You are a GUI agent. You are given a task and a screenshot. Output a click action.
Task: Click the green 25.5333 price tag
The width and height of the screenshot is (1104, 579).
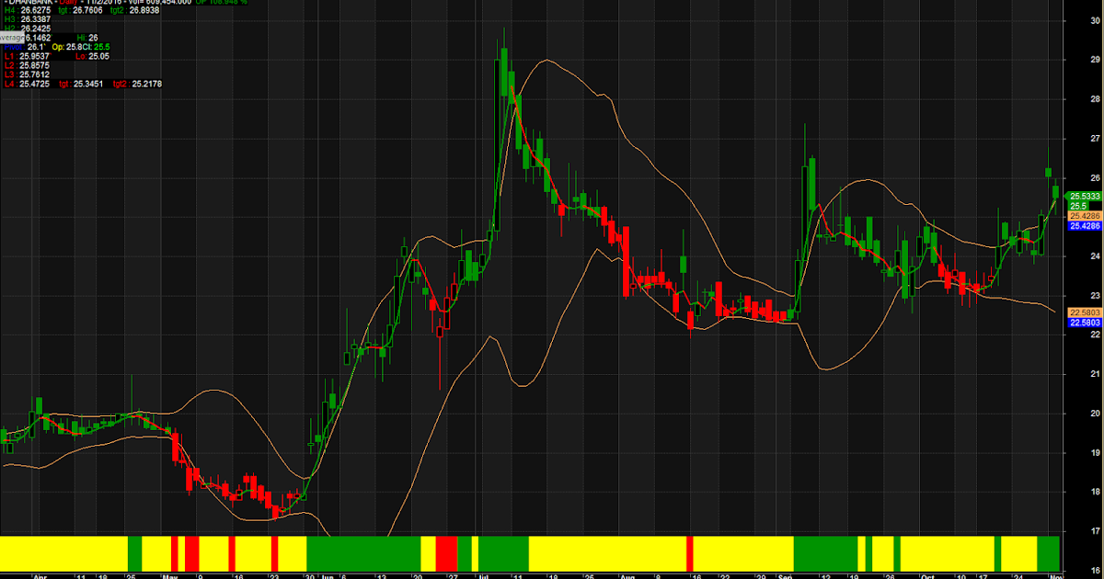(1084, 196)
